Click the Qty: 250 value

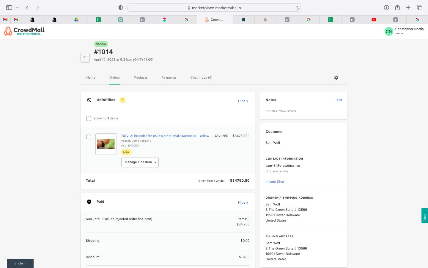point(221,136)
